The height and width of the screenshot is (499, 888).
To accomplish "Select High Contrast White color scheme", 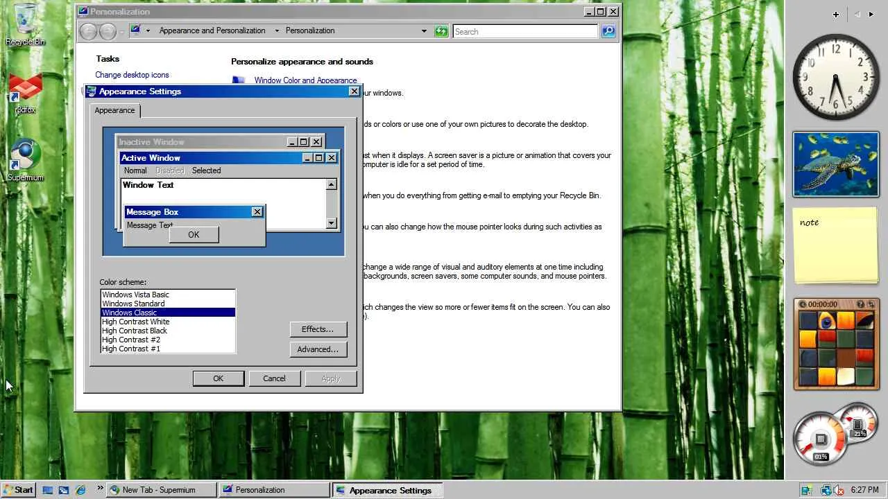I will [x=168, y=322].
